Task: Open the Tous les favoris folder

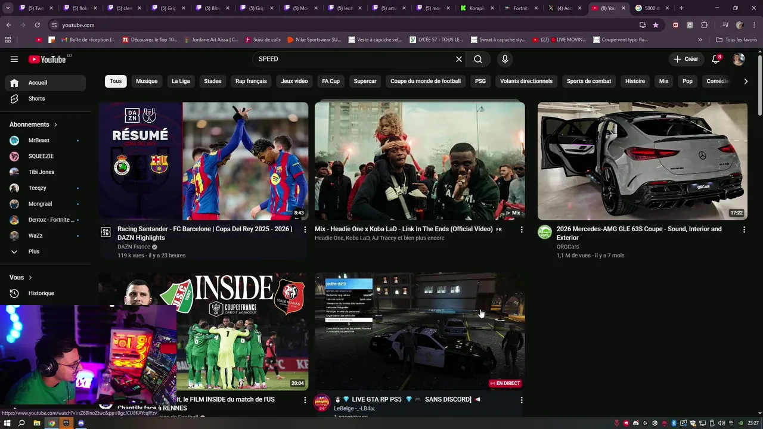Action: coord(736,40)
